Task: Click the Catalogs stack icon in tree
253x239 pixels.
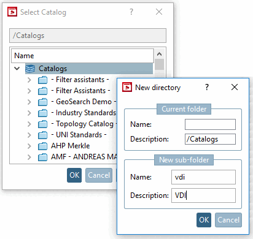Action: click(30, 69)
